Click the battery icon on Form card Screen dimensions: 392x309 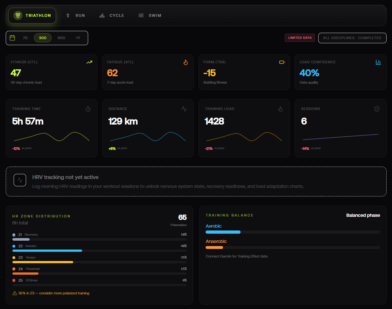(282, 62)
